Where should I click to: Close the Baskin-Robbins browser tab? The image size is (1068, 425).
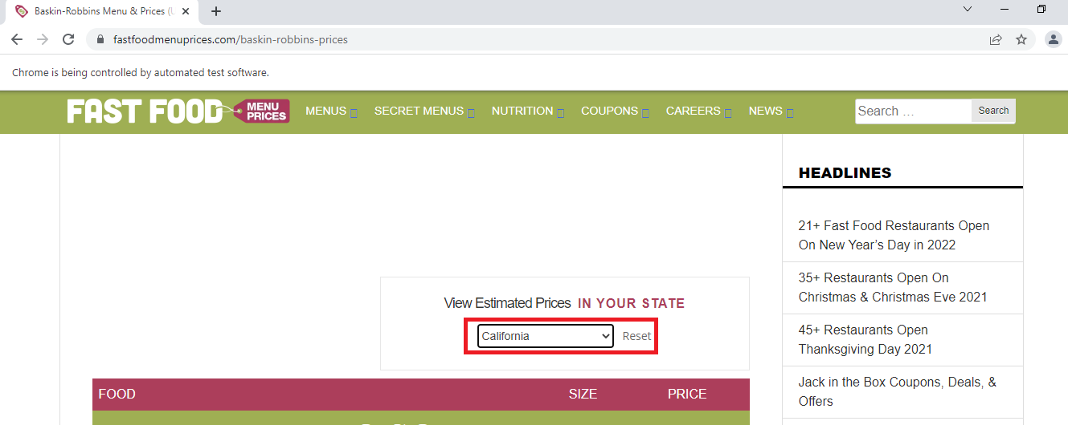coord(184,11)
